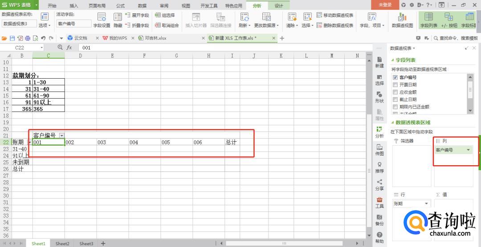Viewport: 481px width, 247px height.
Task: Click 删除数据透视表 to delete the pivot table
Action: coord(335,25)
